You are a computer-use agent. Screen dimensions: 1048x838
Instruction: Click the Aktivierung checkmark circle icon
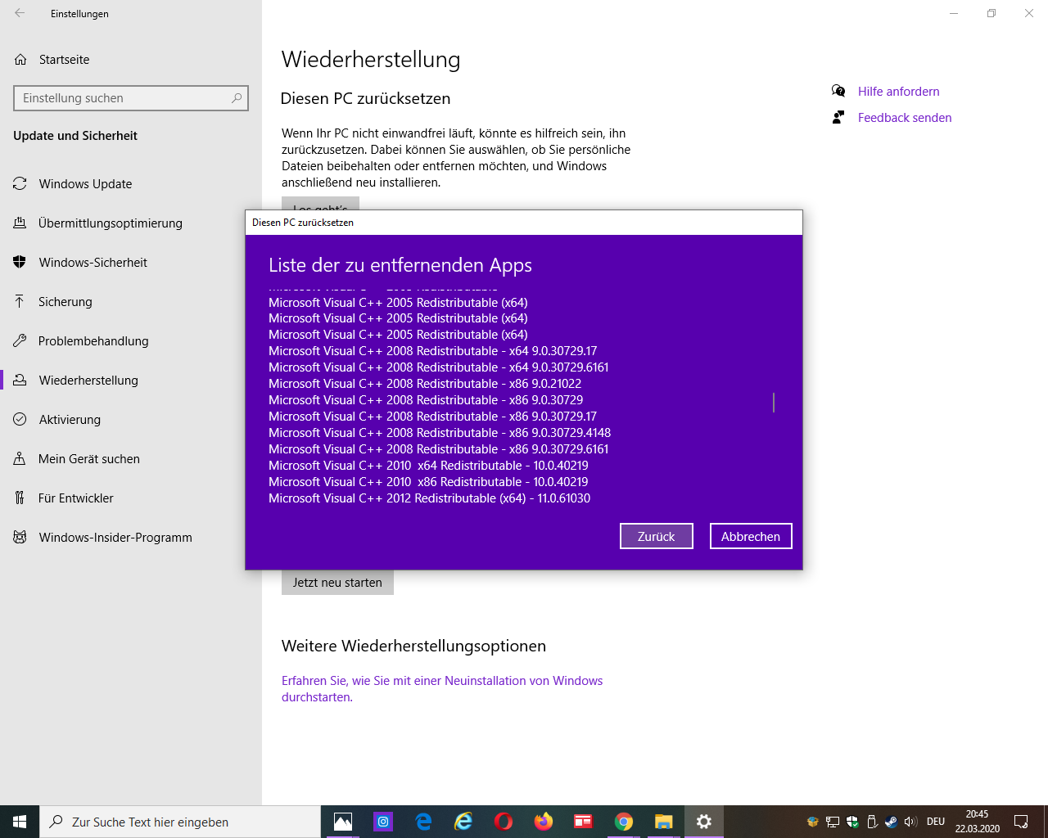click(20, 420)
